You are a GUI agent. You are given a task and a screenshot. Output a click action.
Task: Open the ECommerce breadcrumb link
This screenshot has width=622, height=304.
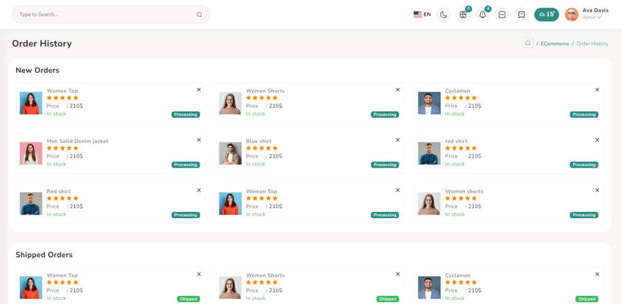[x=555, y=44]
